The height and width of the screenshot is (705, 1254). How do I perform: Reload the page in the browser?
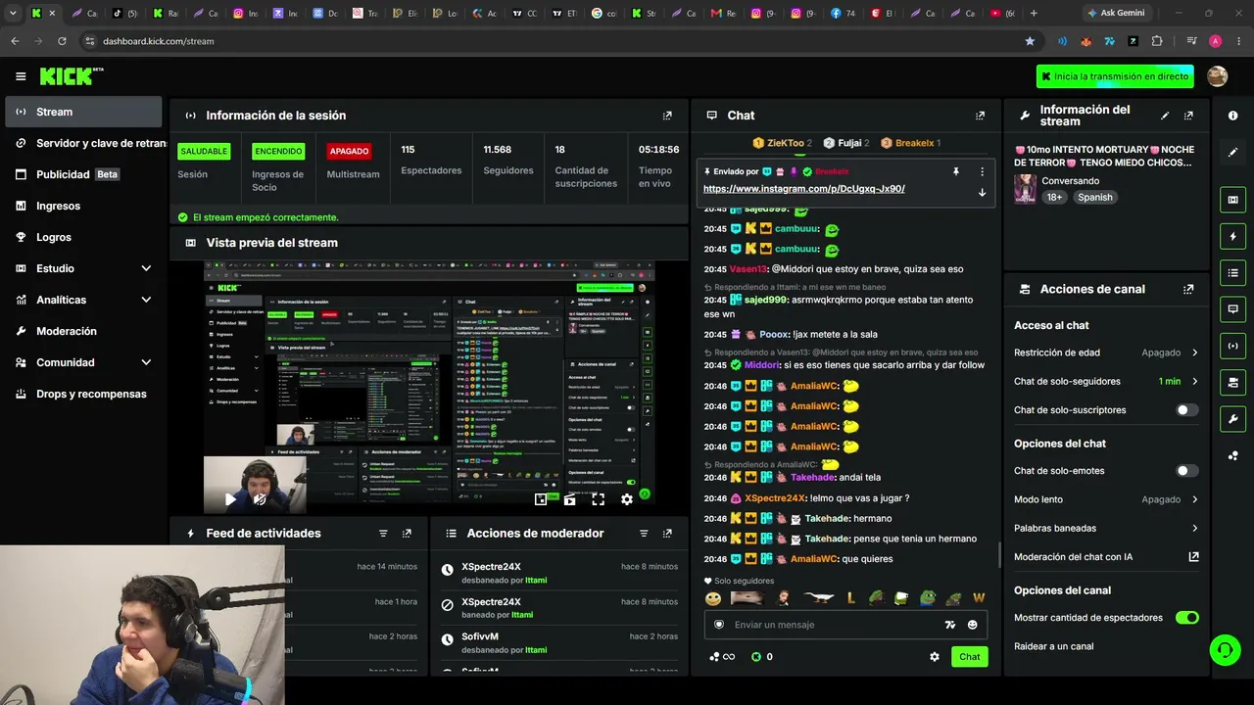(62, 41)
